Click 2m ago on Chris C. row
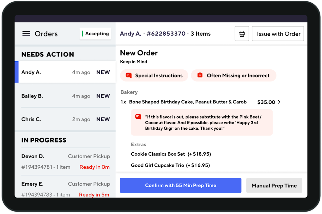The image size is (322, 214). tap(81, 119)
